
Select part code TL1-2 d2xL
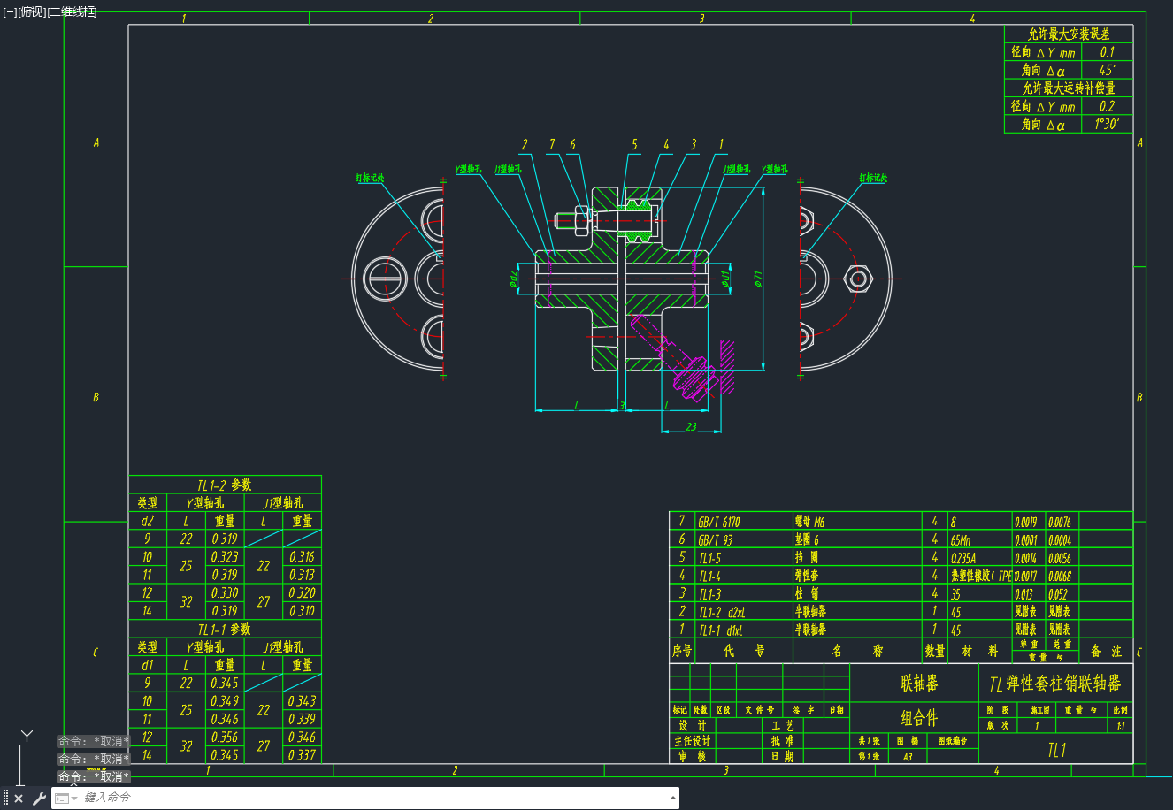tap(722, 612)
